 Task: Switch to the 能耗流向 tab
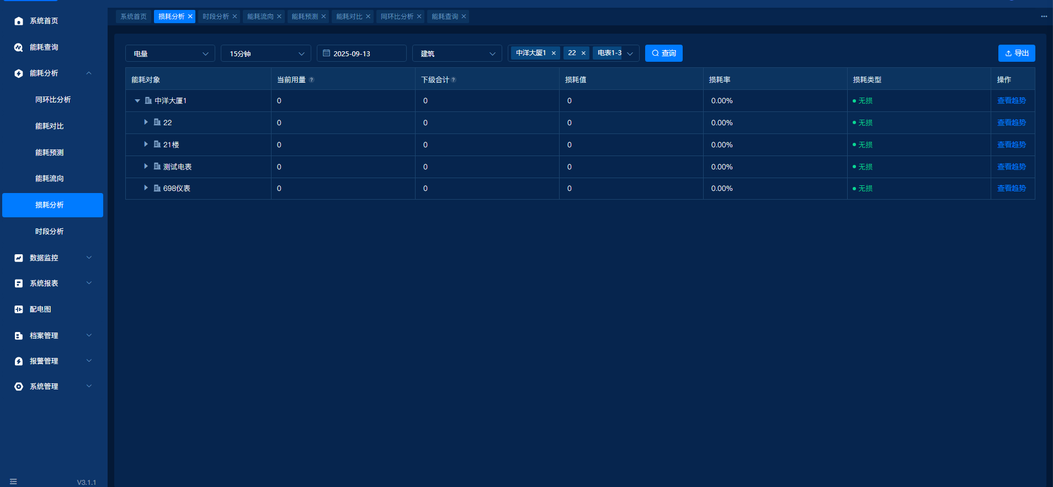(x=260, y=17)
